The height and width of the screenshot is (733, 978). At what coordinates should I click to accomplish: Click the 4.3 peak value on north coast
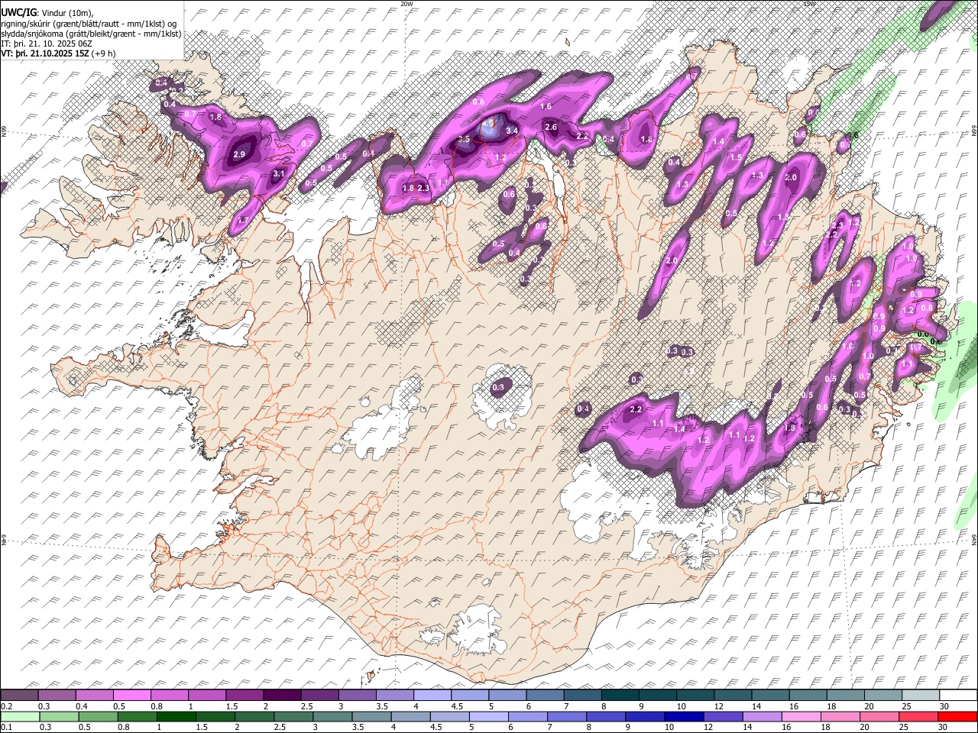click(489, 124)
